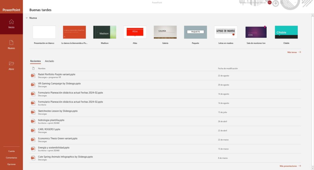Click the user account avatar in title bar
Screen dimensions: 314x170
pyautogui.click(x=270, y=2)
